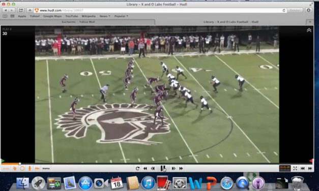Open the Wikipedia bookmark
The width and height of the screenshot is (319, 191).
pyautogui.click(x=89, y=16)
